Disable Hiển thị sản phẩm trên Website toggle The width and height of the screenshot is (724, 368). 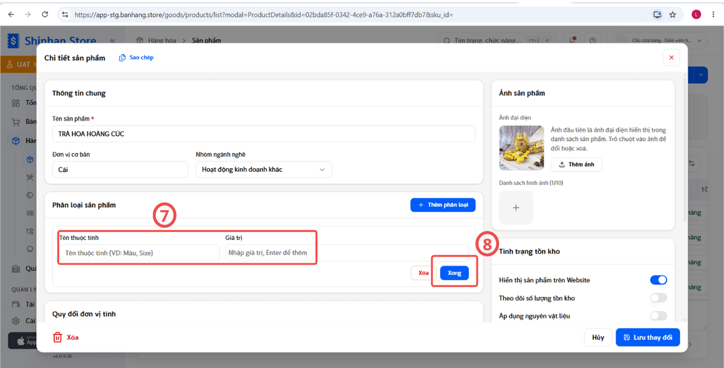tap(658, 280)
